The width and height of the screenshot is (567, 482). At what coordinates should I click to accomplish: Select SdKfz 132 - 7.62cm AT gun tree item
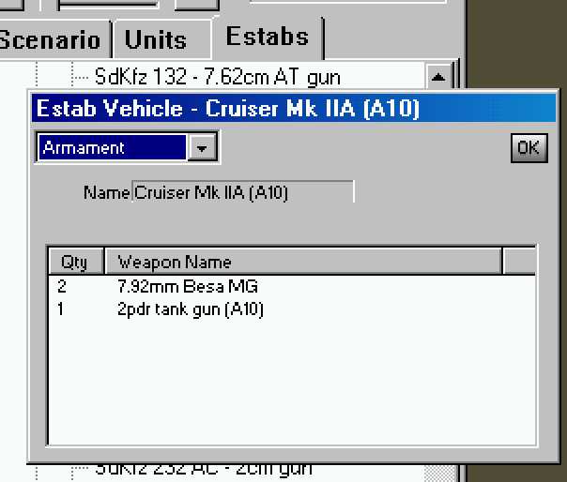pyautogui.click(x=218, y=77)
